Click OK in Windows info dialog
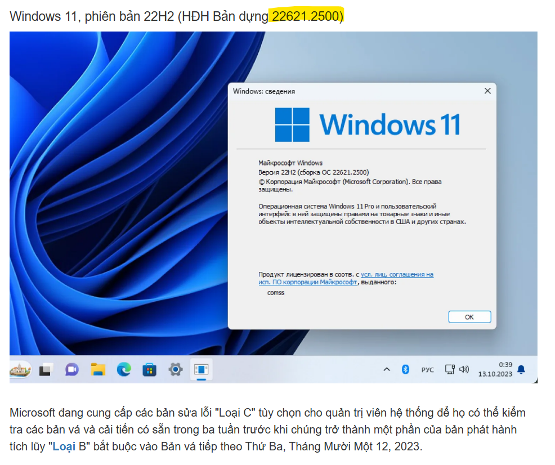The width and height of the screenshot is (555, 465). 469,317
